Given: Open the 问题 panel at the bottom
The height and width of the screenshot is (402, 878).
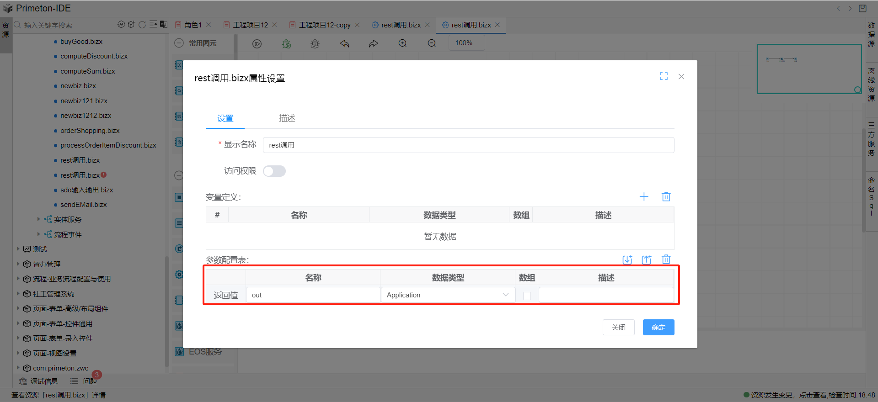Looking at the screenshot, I should 84,381.
